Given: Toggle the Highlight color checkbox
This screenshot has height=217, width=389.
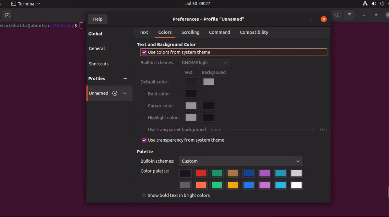Looking at the screenshot, I should tap(144, 118).
